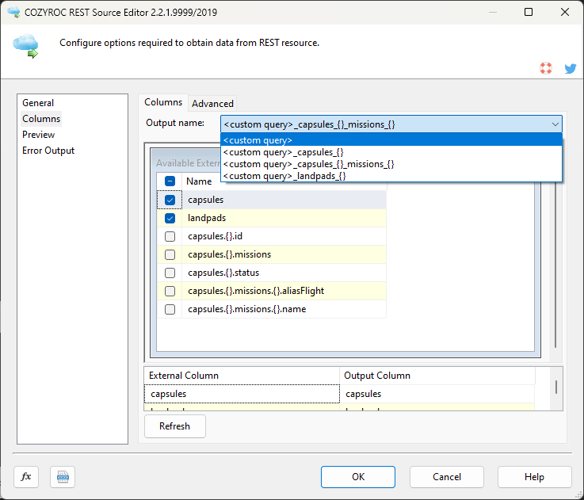Maximize the REST Source Editor window
This screenshot has height=500, width=584.
[x=528, y=12]
